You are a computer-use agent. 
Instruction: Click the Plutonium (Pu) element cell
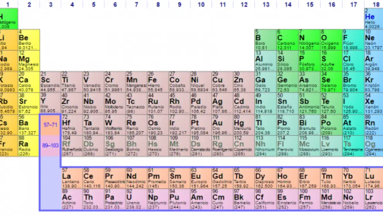pyautogui.click(x=179, y=199)
